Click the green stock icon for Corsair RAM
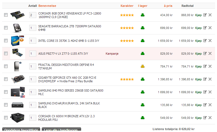Screen dimensions: 217x132 pyautogui.click(x=142, y=15)
